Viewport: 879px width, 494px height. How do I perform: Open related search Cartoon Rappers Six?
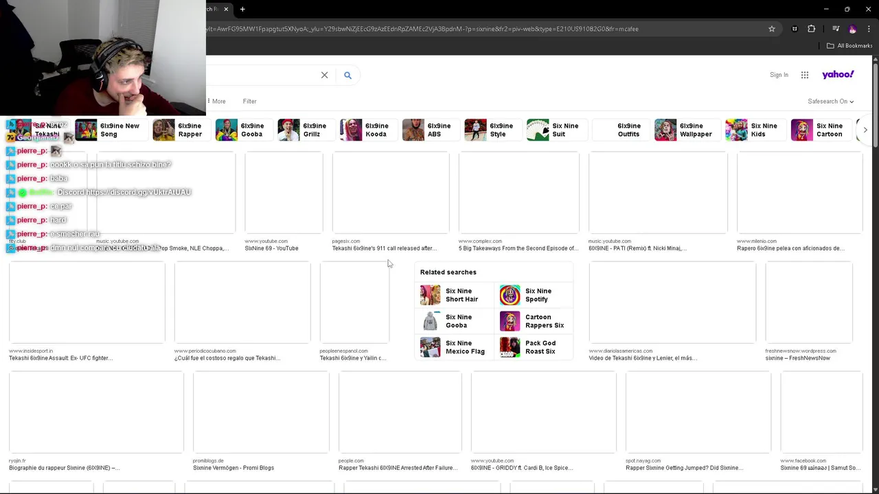point(533,321)
